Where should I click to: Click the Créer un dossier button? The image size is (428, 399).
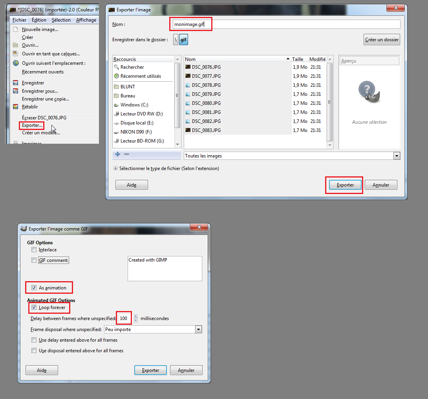382,40
